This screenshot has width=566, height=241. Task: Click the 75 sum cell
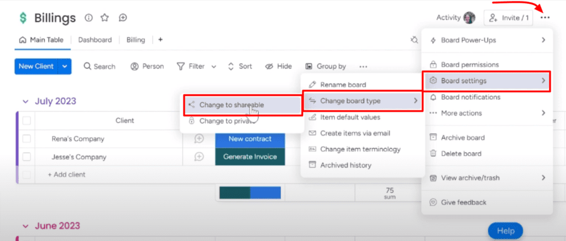390,193
